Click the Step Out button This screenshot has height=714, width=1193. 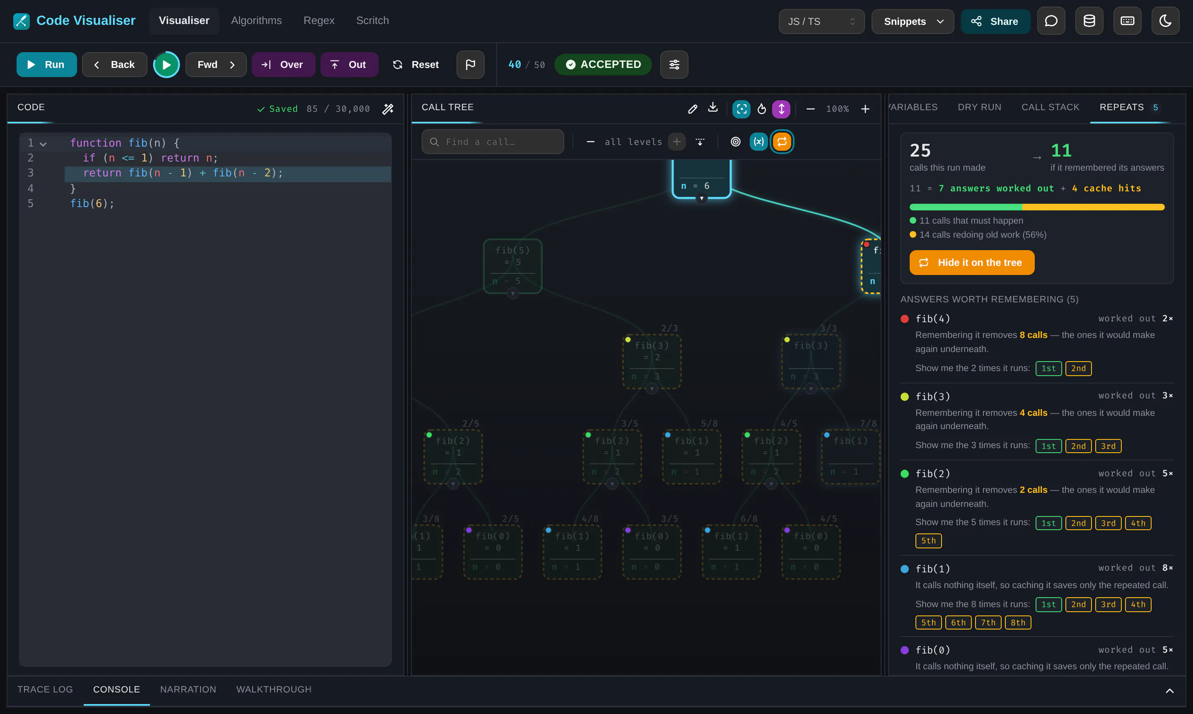[349, 65]
